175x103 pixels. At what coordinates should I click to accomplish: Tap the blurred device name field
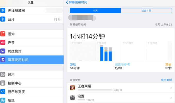coord(82,18)
